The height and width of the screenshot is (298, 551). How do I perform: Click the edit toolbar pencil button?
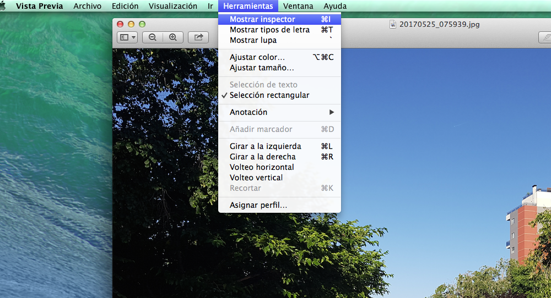545,37
